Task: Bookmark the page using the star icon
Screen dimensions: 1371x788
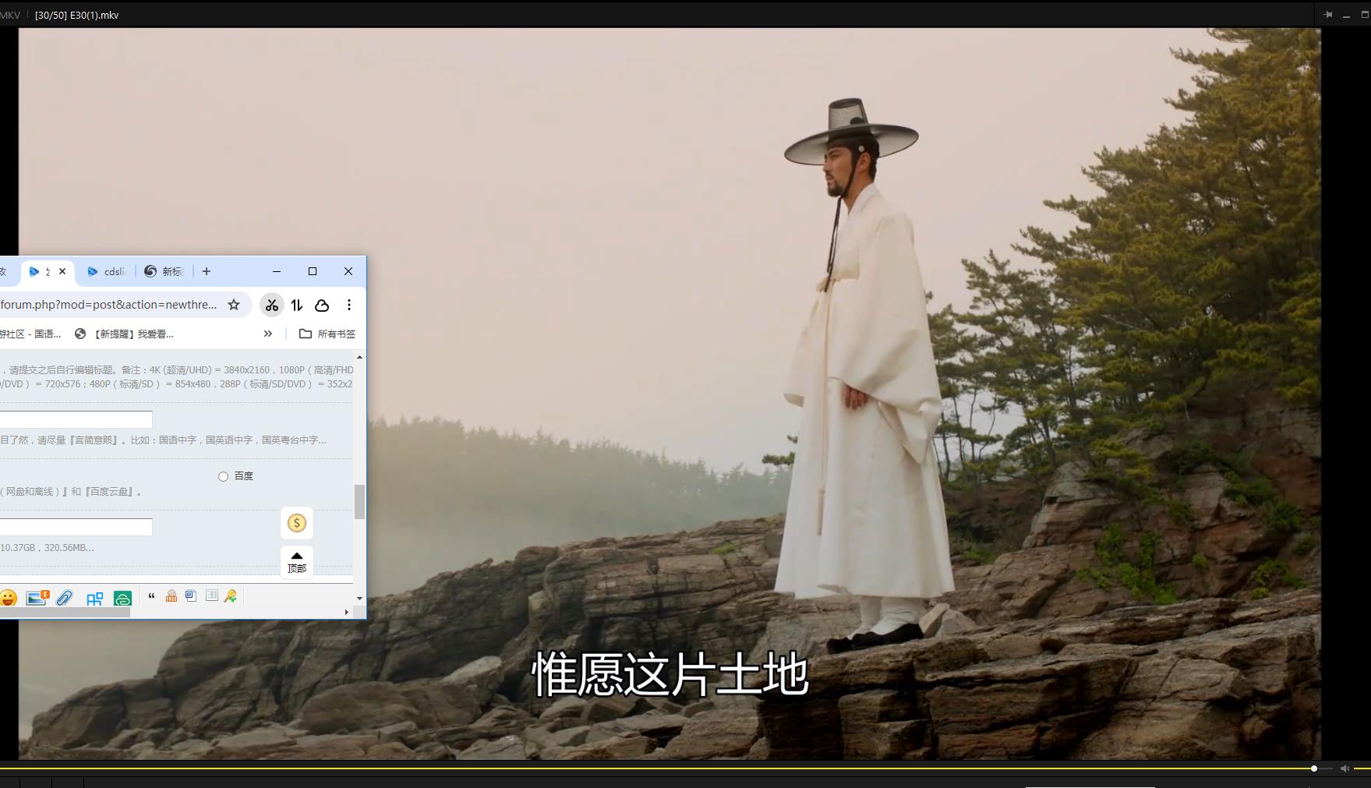Action: 234,306
